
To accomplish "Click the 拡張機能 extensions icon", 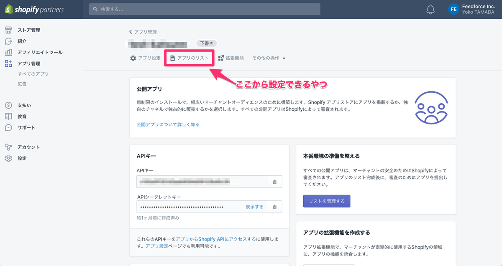I will [x=221, y=58].
